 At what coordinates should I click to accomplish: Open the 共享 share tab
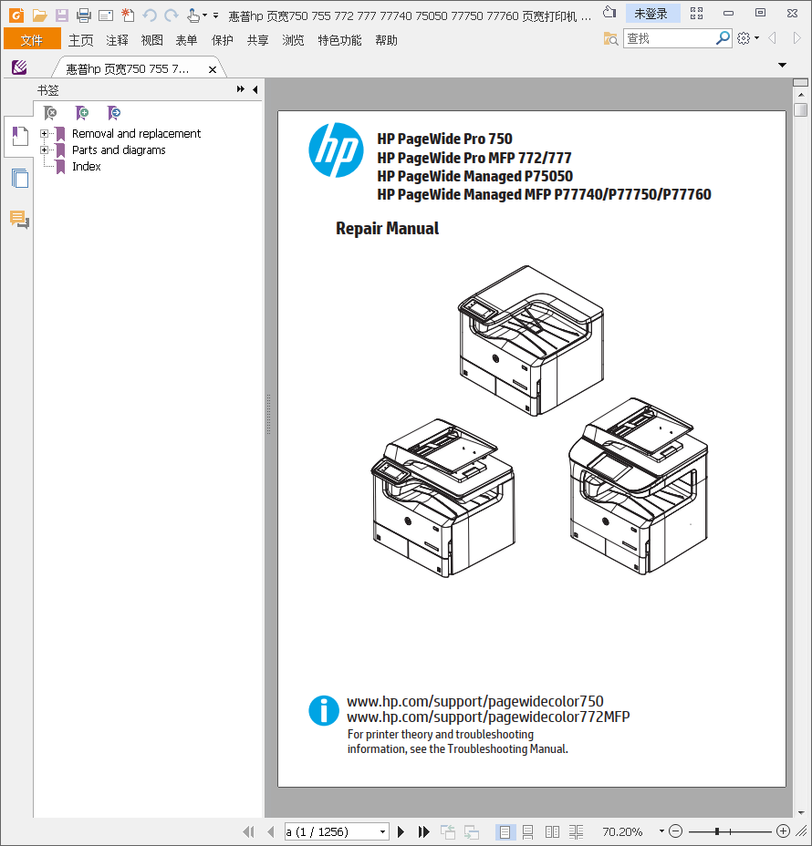[257, 40]
